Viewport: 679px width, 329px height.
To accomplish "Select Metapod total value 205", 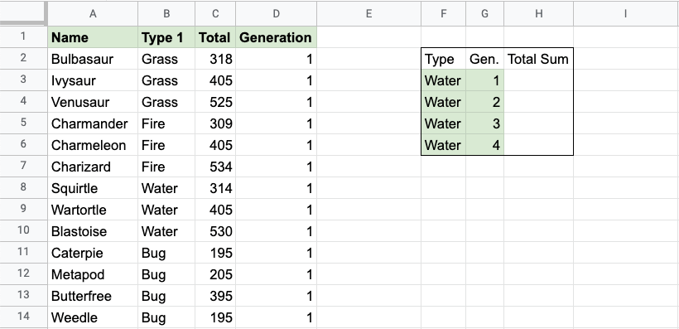I will tap(215, 274).
